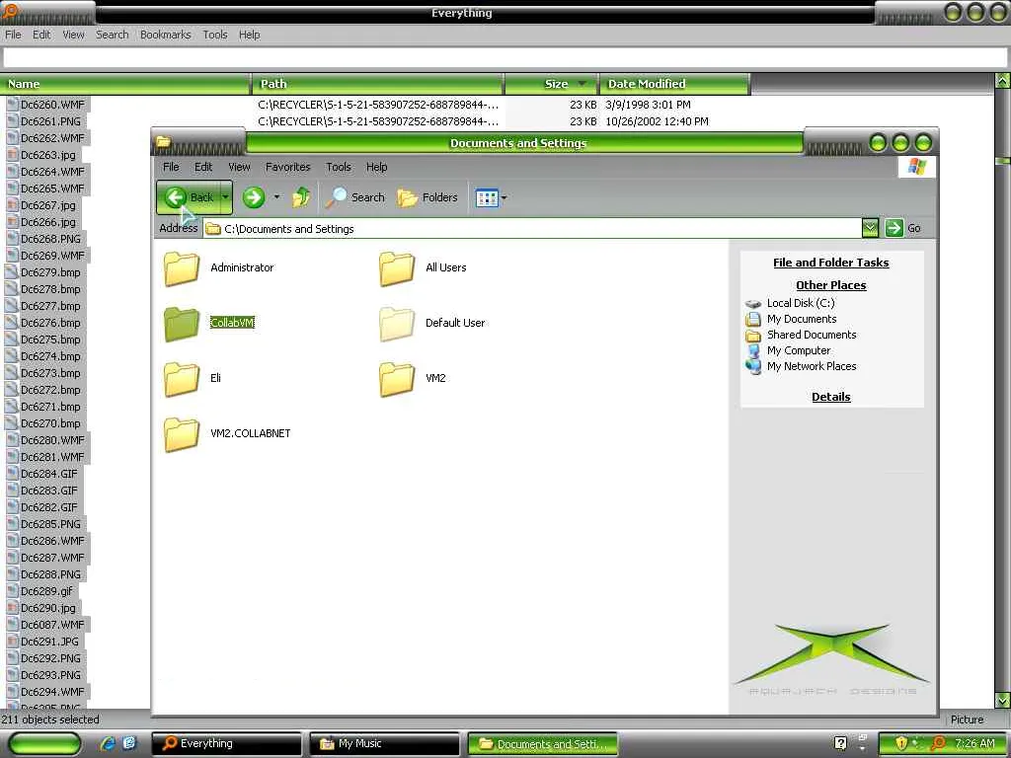The height and width of the screenshot is (758, 1011).
Task: Select Dc6284.GIF in Everything list
Action: pos(49,474)
